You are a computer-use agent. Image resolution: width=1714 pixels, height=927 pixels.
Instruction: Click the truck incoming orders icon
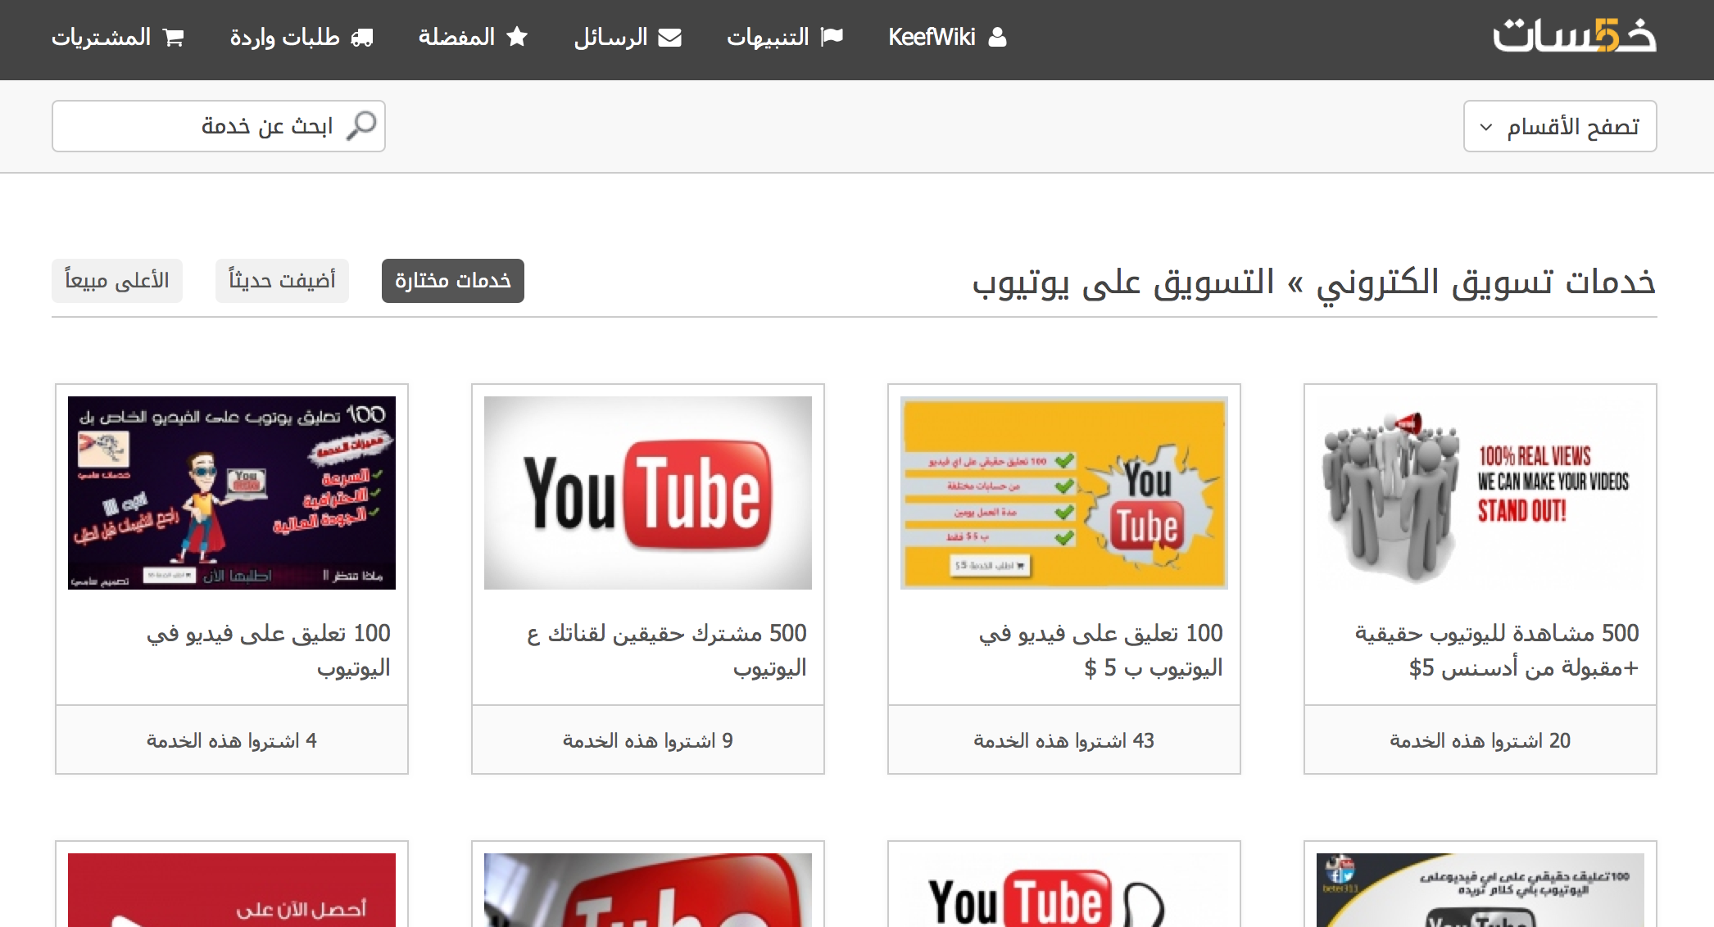tap(362, 37)
